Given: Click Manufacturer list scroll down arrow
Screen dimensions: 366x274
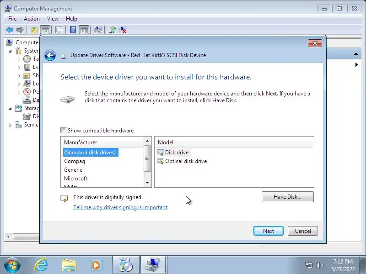Looking at the screenshot, I should tap(147, 183).
